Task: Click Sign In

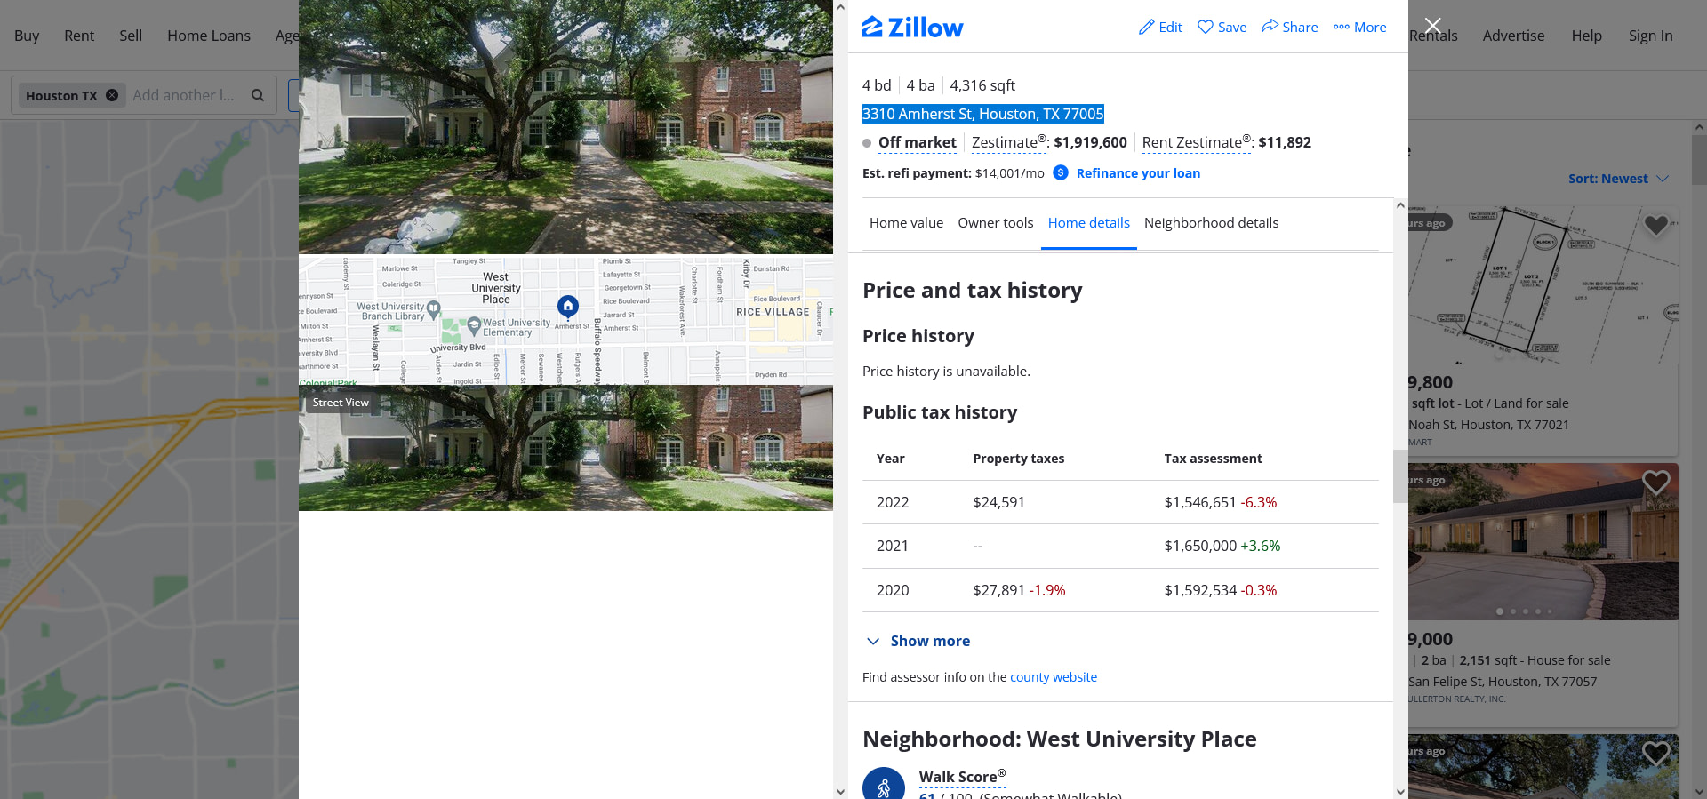Action: pyautogui.click(x=1650, y=36)
